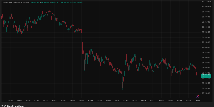Click the 03:30 time axis label
The image size is (214, 107).
[x=64, y=100]
